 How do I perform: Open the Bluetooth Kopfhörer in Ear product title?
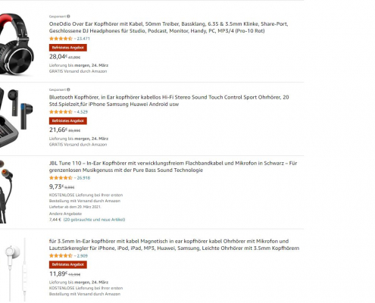(169, 101)
